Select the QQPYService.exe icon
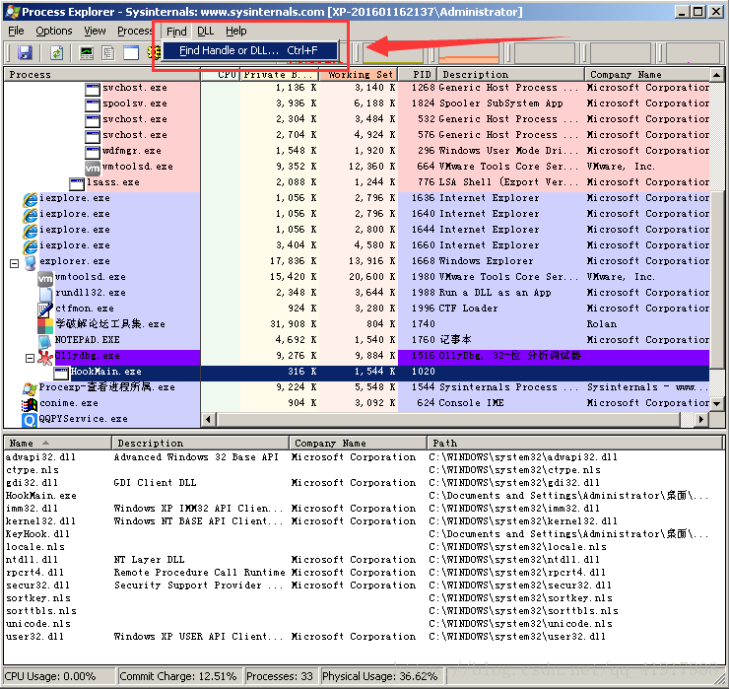This screenshot has height=689, width=729. (x=30, y=420)
